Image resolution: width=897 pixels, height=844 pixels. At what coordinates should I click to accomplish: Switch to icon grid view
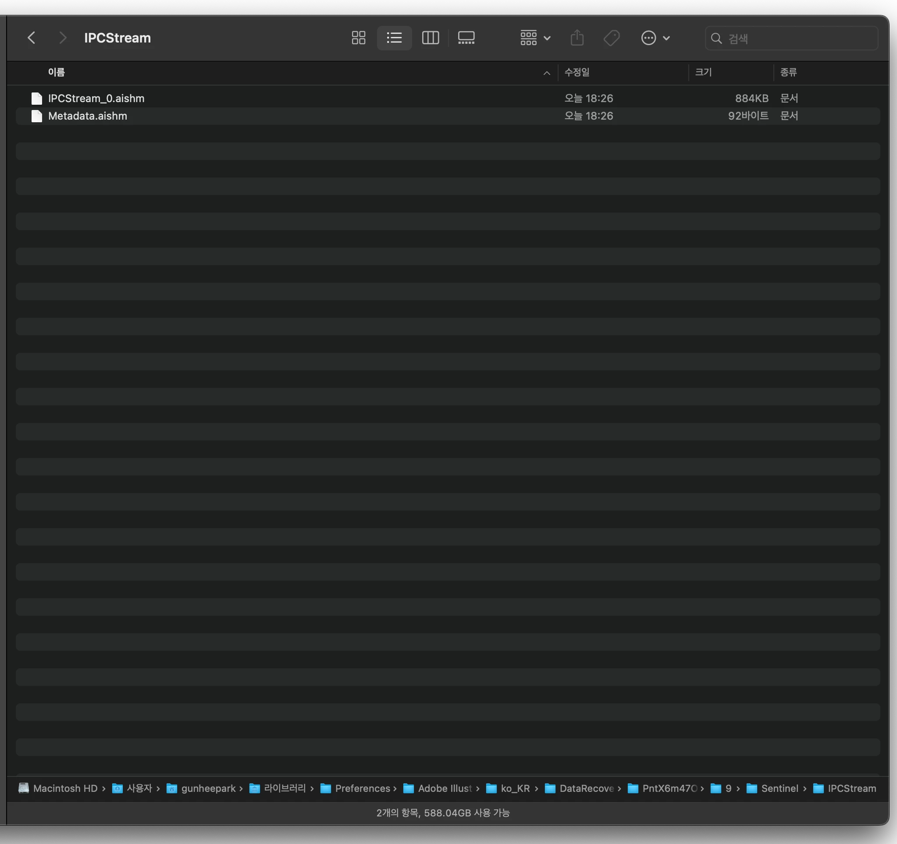[x=358, y=38]
